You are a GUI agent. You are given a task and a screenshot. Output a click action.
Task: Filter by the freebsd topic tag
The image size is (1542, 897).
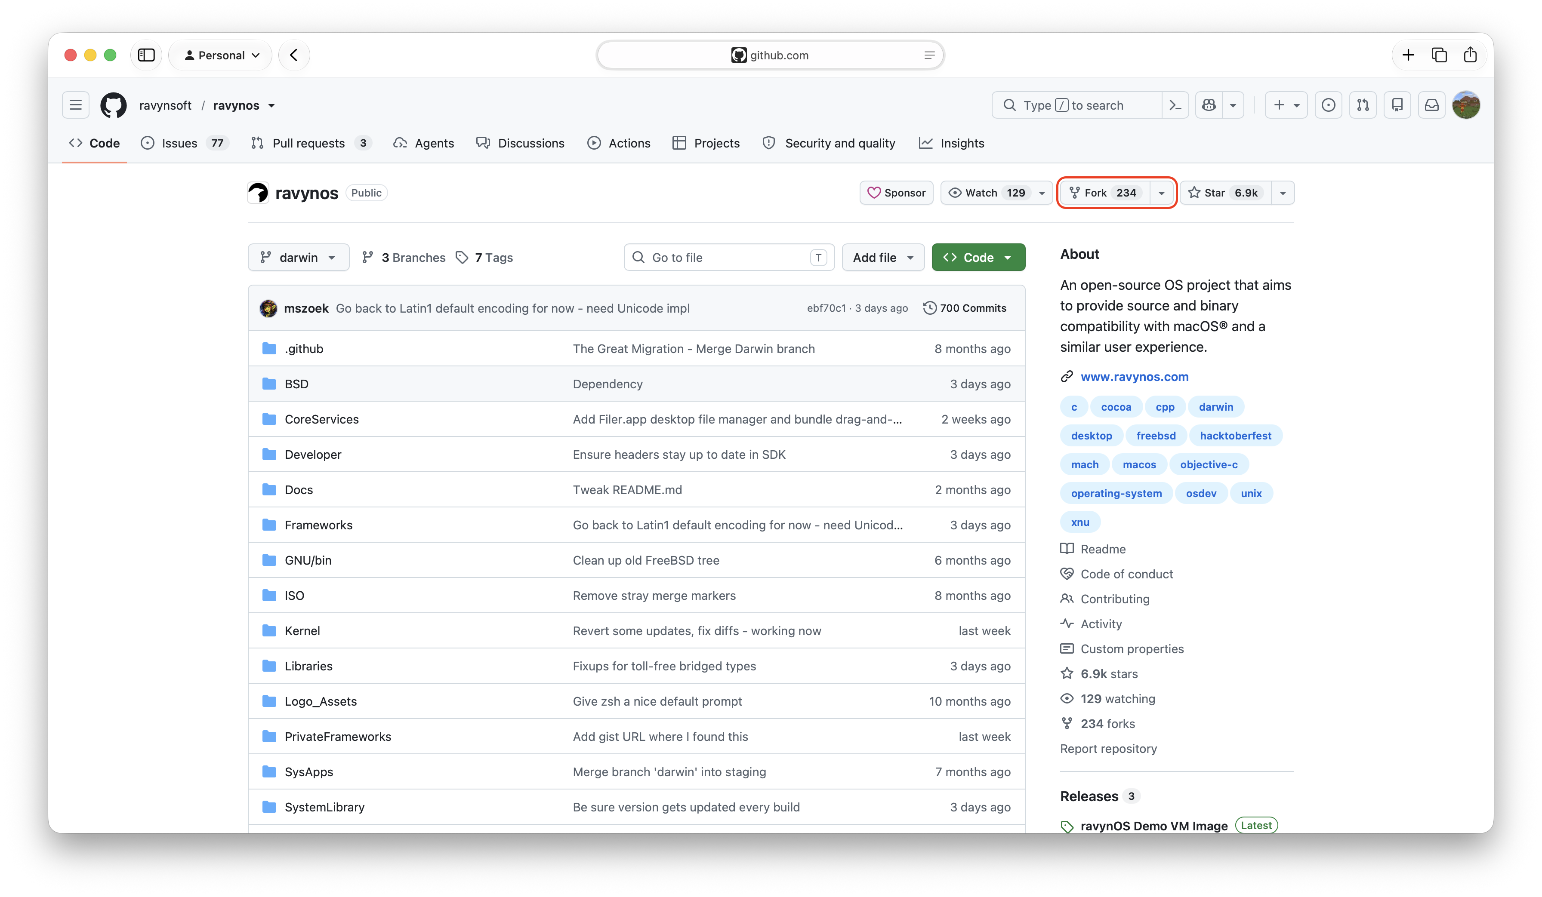(1155, 435)
